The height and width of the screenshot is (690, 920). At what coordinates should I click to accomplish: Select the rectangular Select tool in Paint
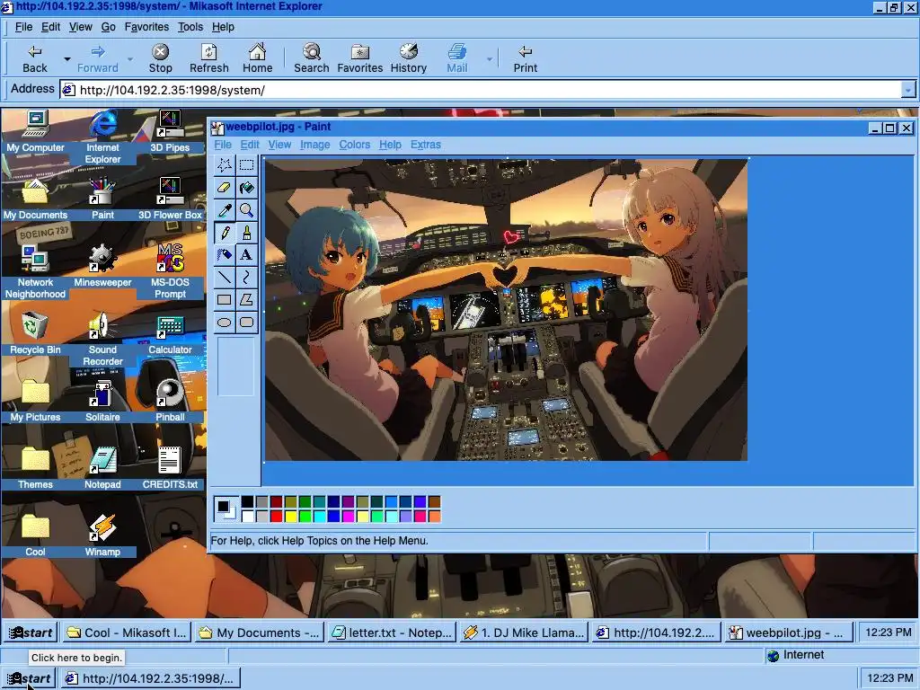(247, 165)
